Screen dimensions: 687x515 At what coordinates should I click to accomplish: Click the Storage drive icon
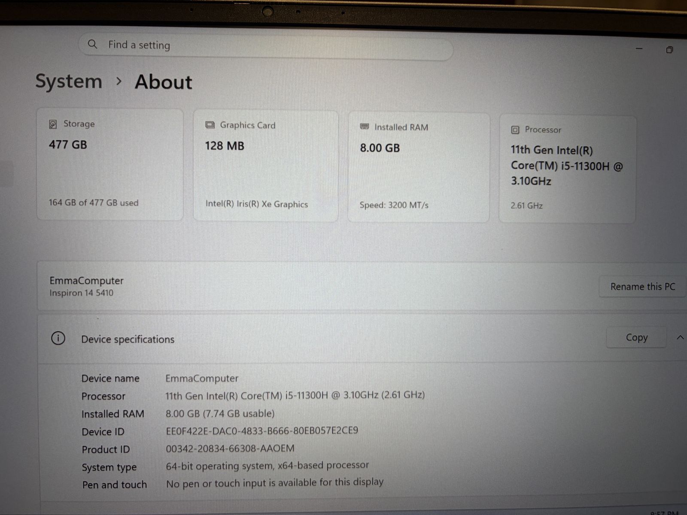point(53,124)
